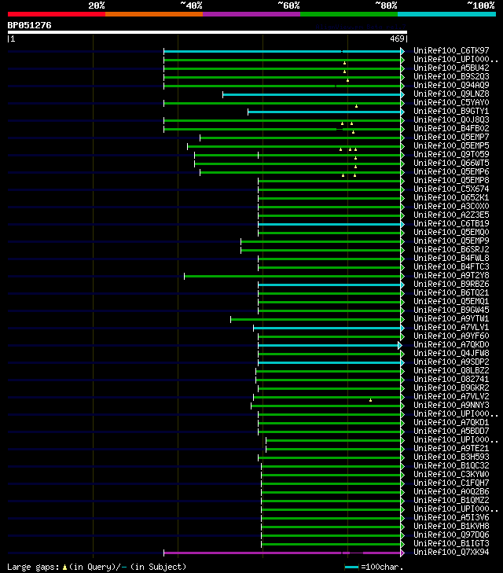Select hit label UniRef100_B4FB02
The width and height of the screenshot is (503, 573).
tap(451, 128)
